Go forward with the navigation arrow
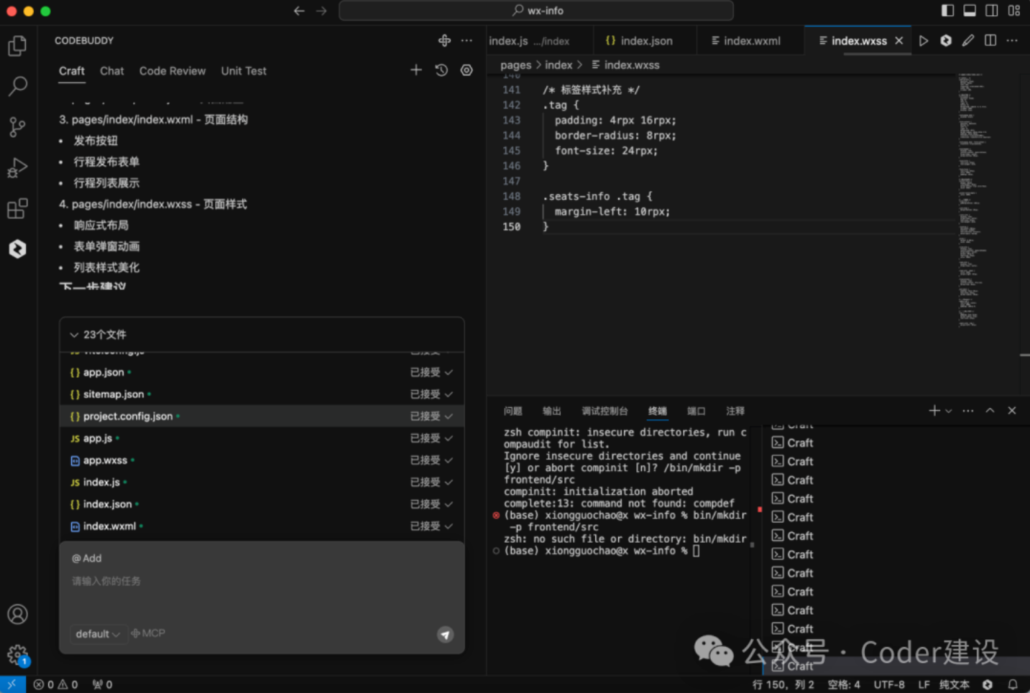This screenshot has height=693, width=1030. point(321,11)
